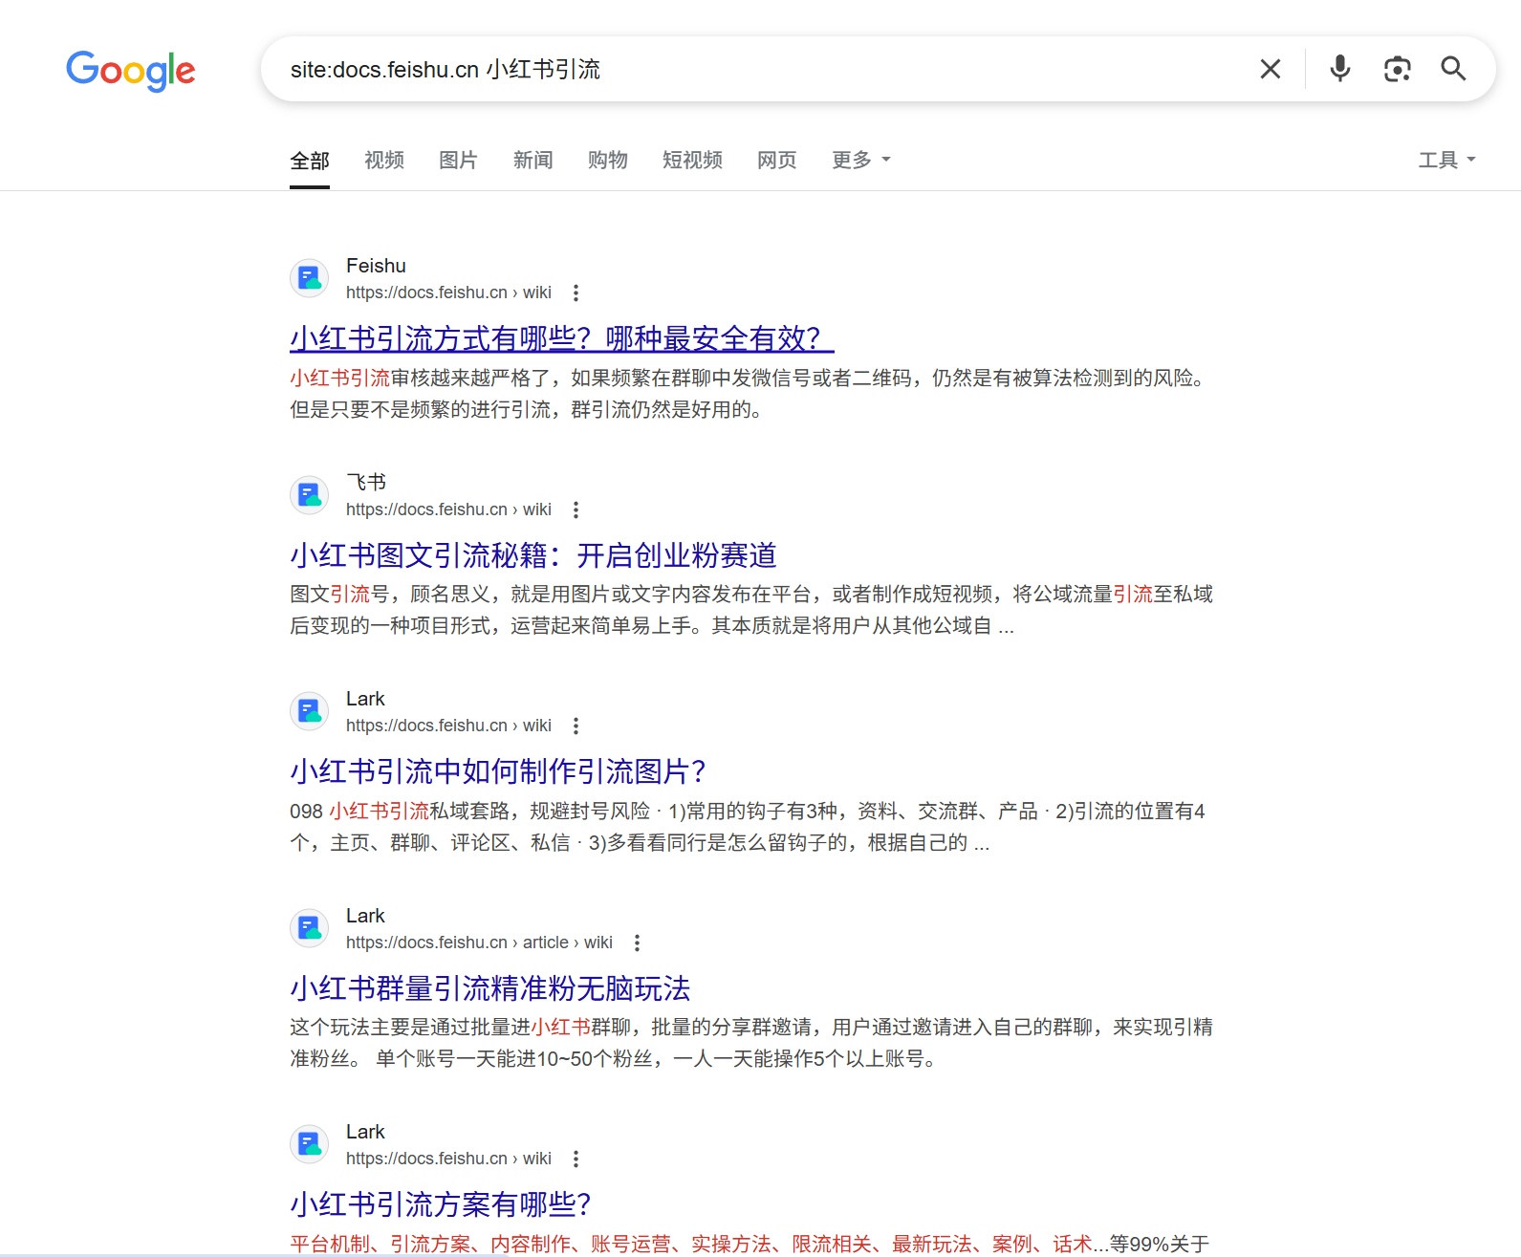Click the snippet starting 平台机制、引流方案
Viewport: 1521px width, 1257px height.
click(750, 1244)
